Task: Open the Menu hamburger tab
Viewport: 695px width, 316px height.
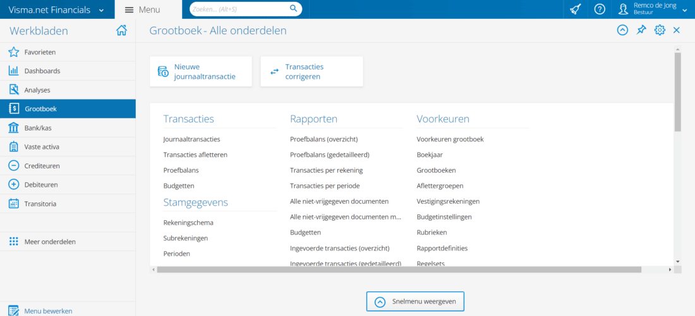Action: click(x=142, y=9)
